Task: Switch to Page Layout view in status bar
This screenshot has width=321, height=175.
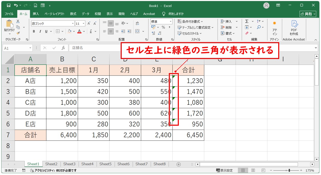Action: [x=253, y=170]
